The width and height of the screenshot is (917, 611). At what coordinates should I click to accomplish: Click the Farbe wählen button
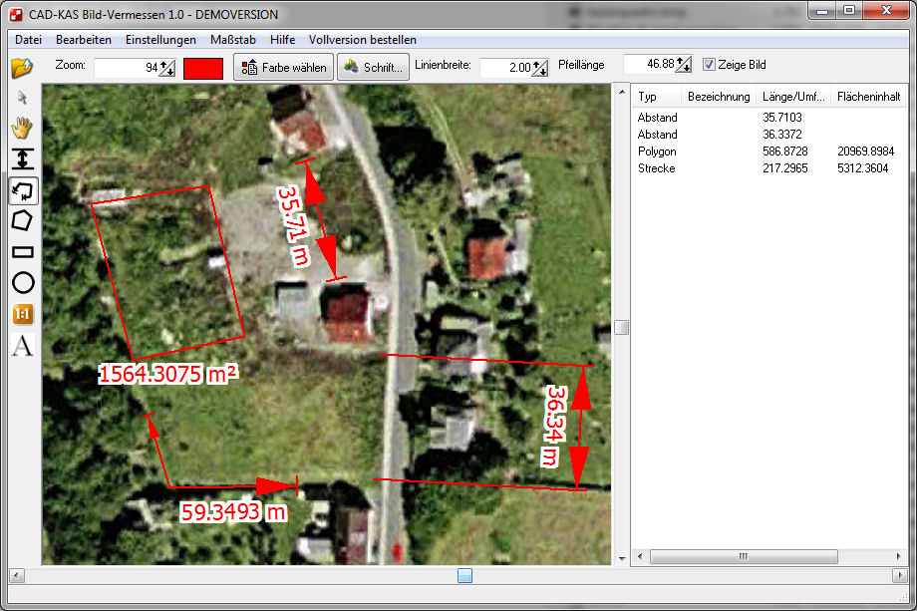click(x=284, y=68)
